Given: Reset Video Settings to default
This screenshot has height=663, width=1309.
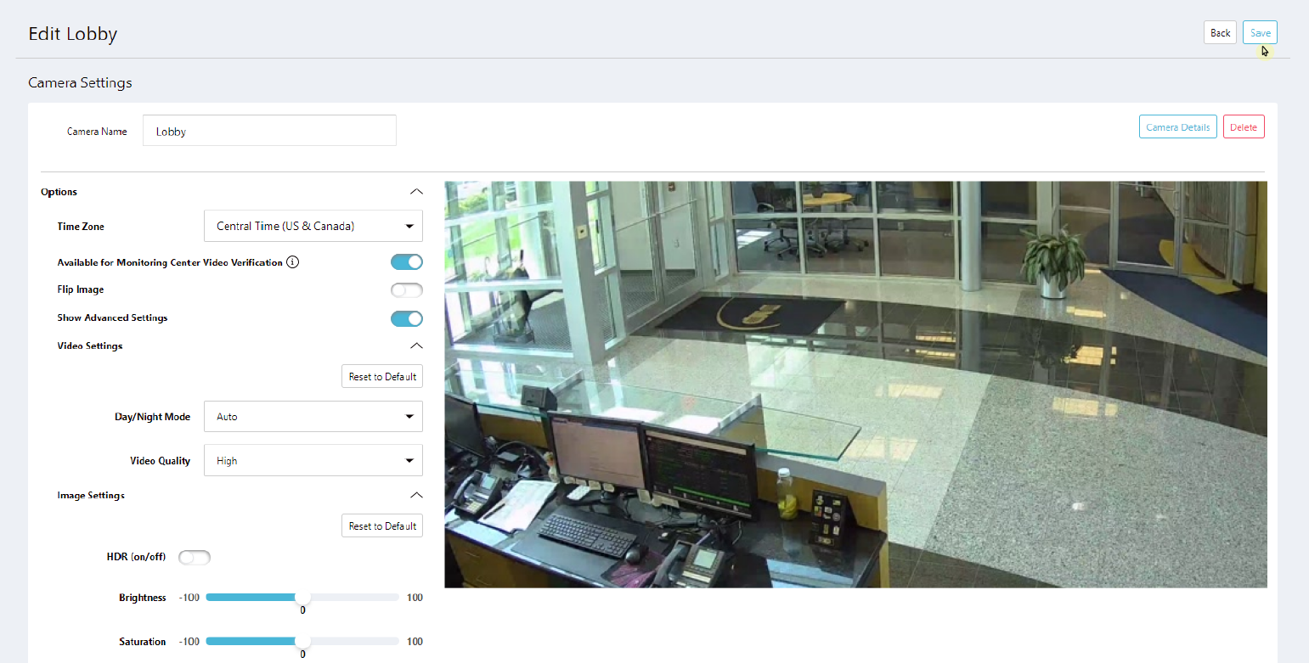Looking at the screenshot, I should point(382,377).
